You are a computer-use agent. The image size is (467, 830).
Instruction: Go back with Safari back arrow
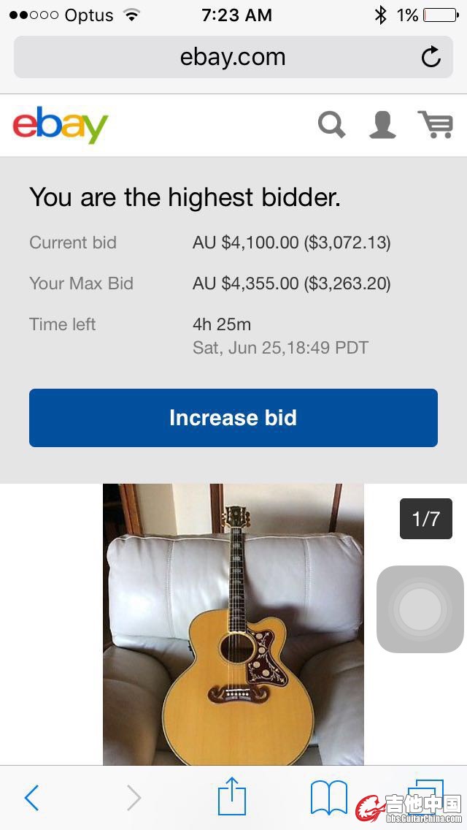31,798
